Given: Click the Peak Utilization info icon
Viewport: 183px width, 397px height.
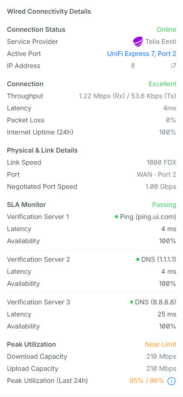Looking at the screenshot, I should [x=172, y=381].
